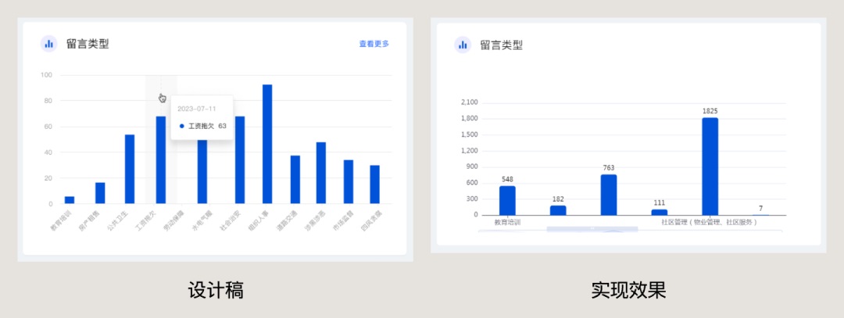Click the bar chart icon in the 实现效果 card

click(x=463, y=45)
